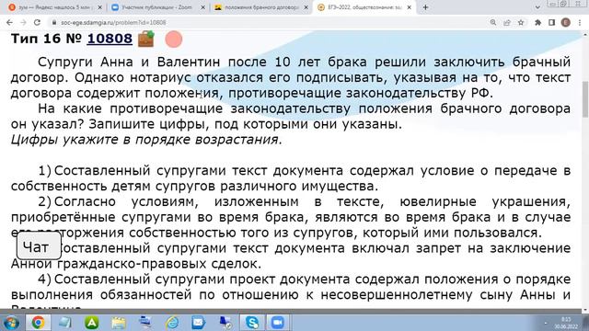
Task: Click answer option 4 about obligations to son
Action: [x=291, y=294]
